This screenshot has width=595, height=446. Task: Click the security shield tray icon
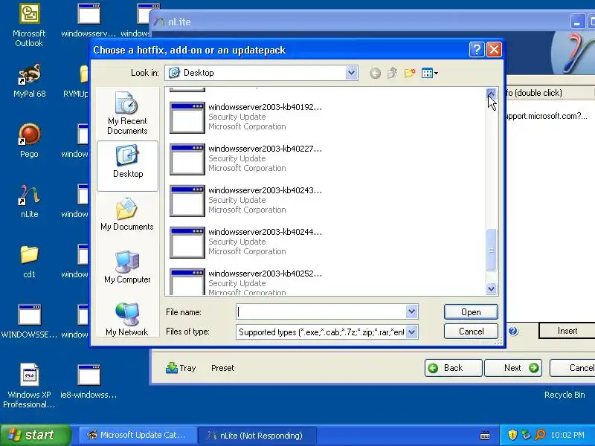[x=512, y=435]
